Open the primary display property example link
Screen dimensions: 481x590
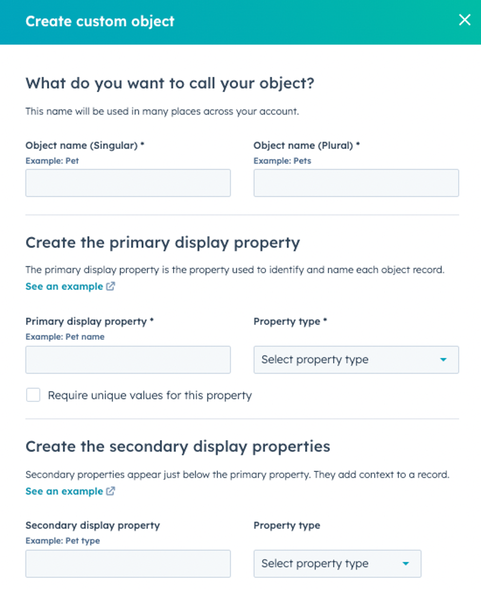pyautogui.click(x=64, y=286)
